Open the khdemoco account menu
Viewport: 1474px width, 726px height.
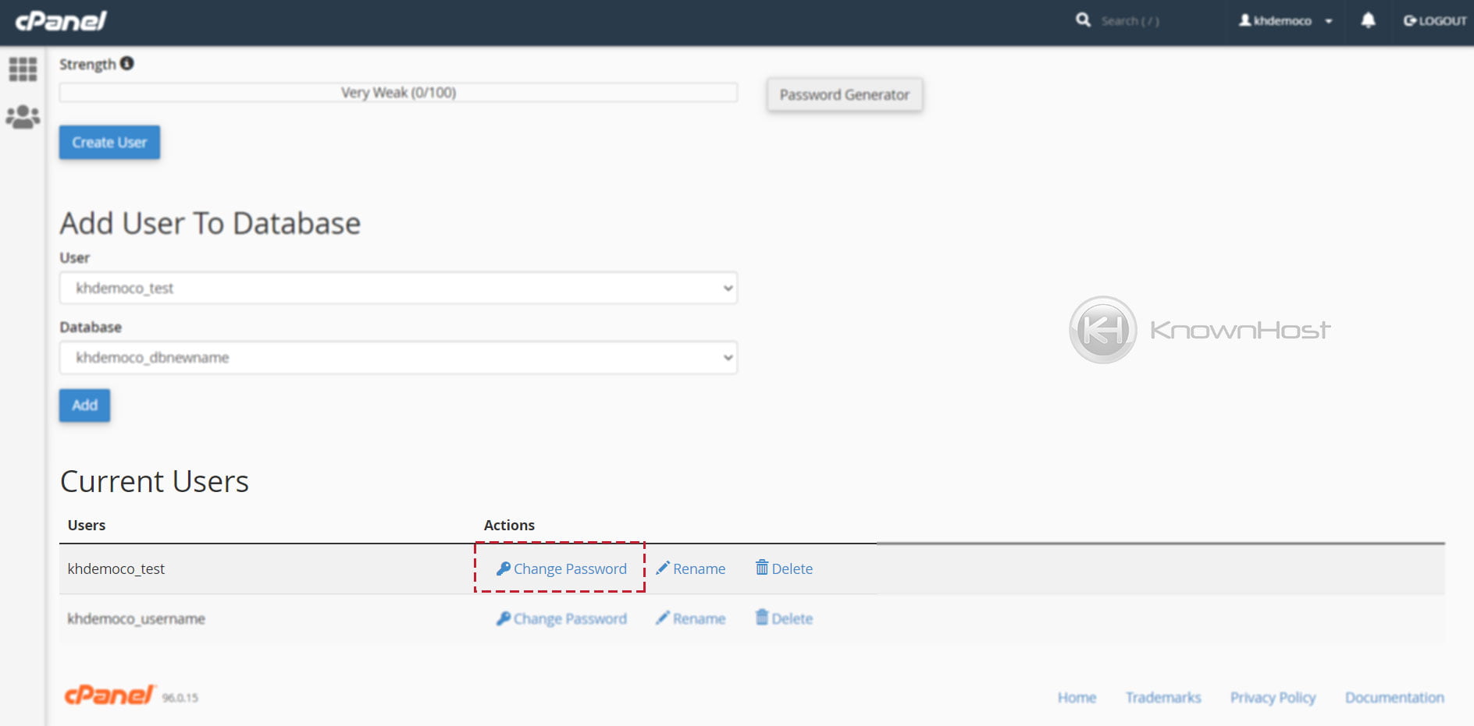[1285, 21]
